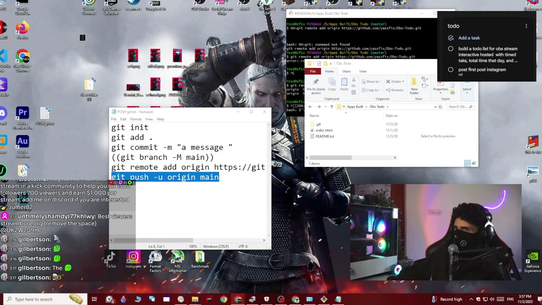The width and height of the screenshot is (542, 305).
Task: Open the Notepad Help menu
Action: (x=160, y=119)
